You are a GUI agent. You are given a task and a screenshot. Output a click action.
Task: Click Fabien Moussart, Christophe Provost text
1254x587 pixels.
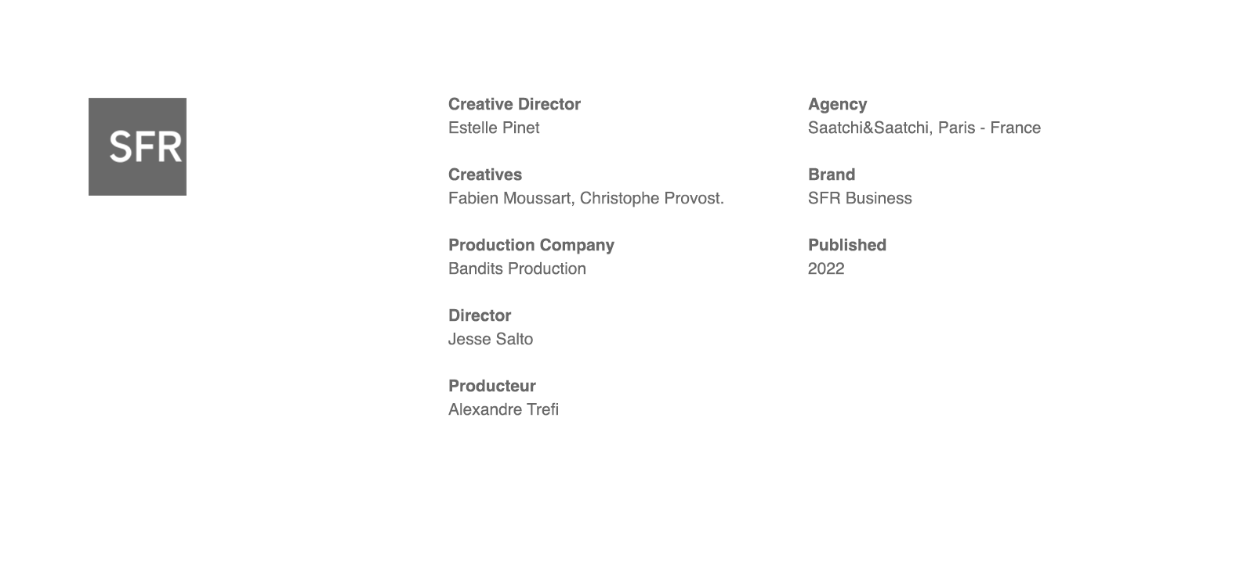pos(586,198)
